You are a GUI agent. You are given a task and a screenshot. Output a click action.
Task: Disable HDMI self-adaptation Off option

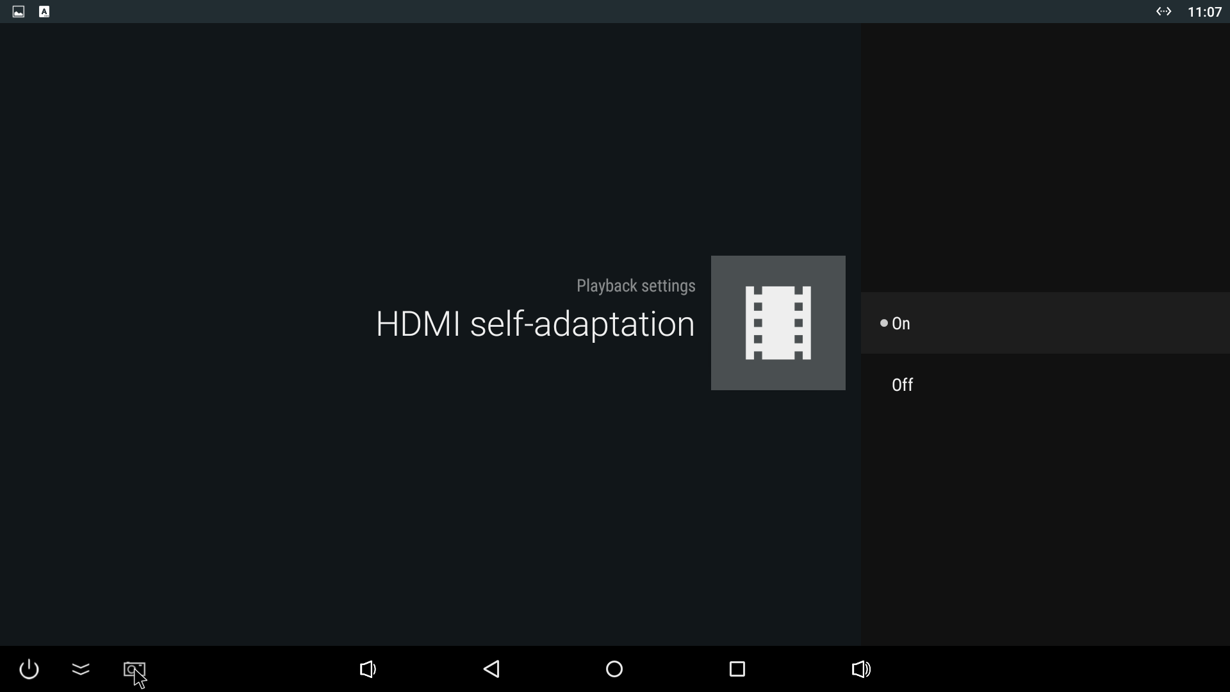(x=902, y=384)
